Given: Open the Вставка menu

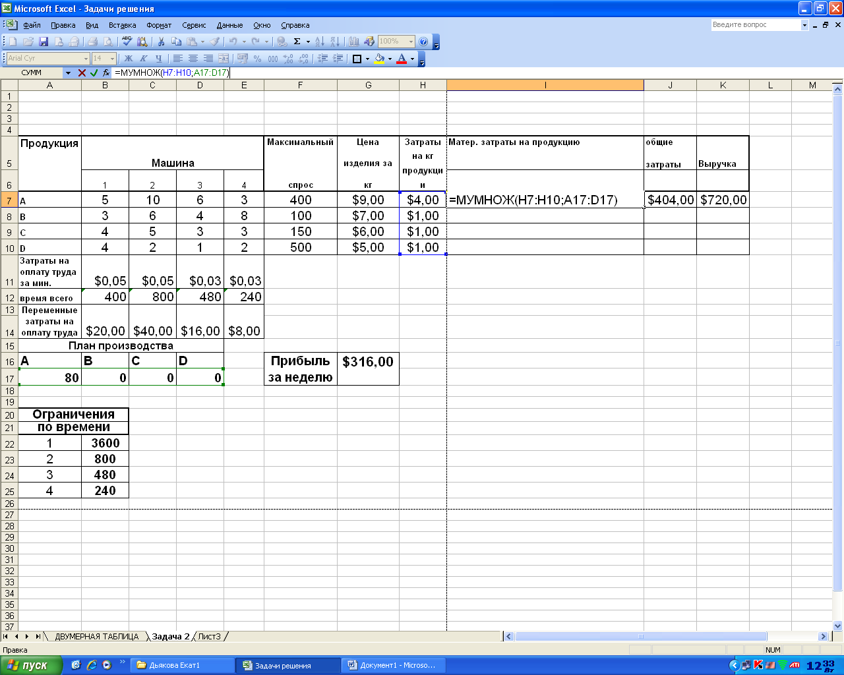Looking at the screenshot, I should click(x=123, y=25).
